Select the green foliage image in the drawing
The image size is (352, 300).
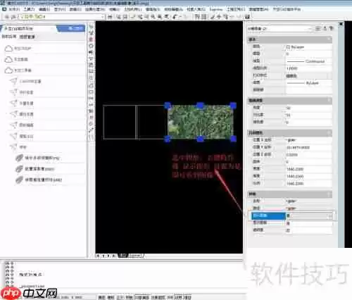[x=200, y=122]
